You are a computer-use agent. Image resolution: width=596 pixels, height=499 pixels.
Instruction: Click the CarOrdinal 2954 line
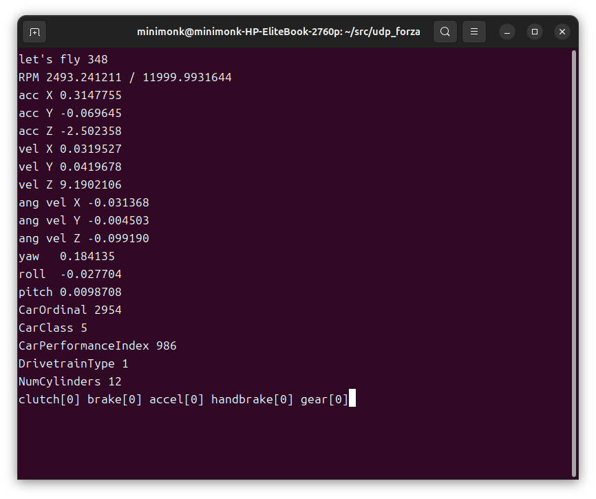tap(70, 310)
